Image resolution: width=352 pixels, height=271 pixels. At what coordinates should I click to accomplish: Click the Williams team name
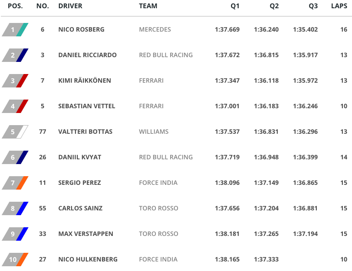(154, 132)
